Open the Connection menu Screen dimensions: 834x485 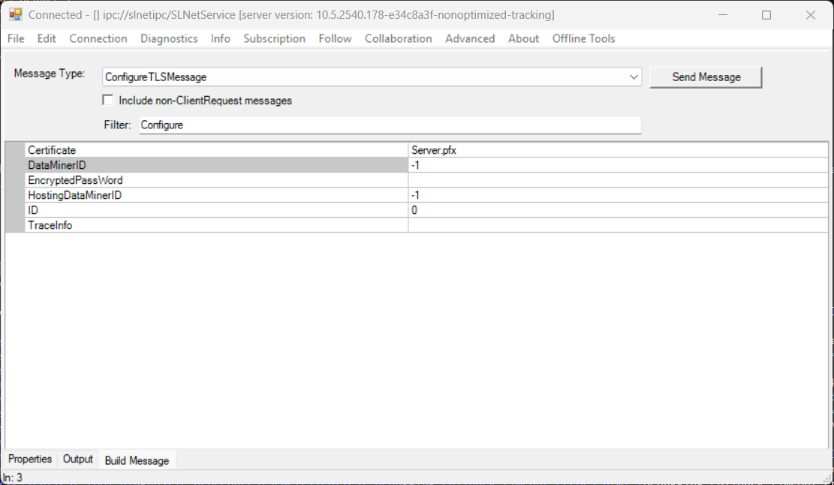point(98,38)
